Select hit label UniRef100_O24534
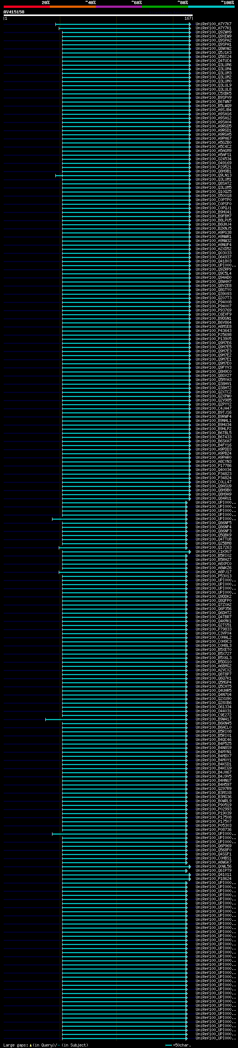 [x=213, y=159]
